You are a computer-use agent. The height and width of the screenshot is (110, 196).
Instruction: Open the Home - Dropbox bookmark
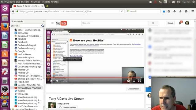pos(24,57)
